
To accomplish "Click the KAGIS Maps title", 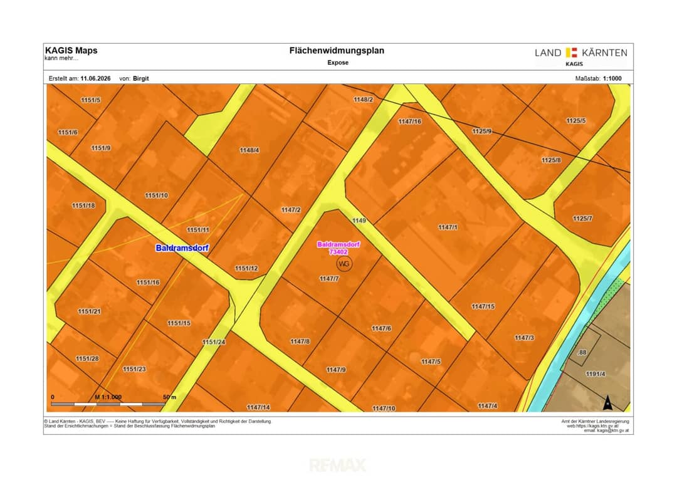I will click(71, 51).
